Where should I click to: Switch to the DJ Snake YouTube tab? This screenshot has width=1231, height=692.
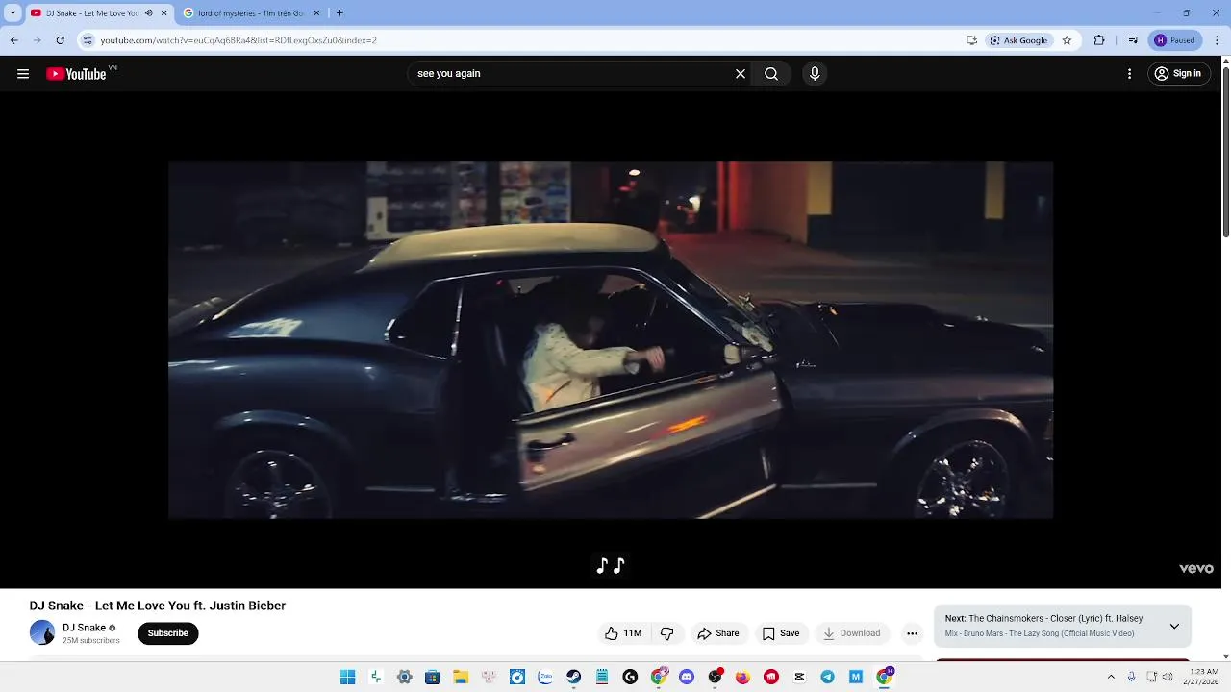(x=92, y=13)
